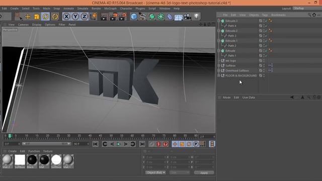Toggle visibility dots for Overhead Softbox
The height and width of the screenshot is (181, 322).
click(264, 70)
